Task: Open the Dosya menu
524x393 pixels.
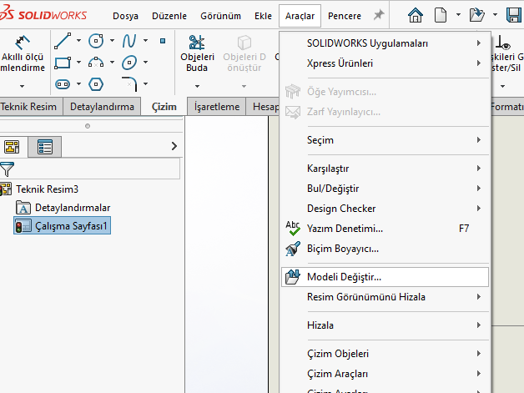Action: [124, 16]
